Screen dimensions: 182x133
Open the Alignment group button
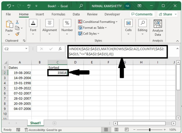click(x=50, y=27)
